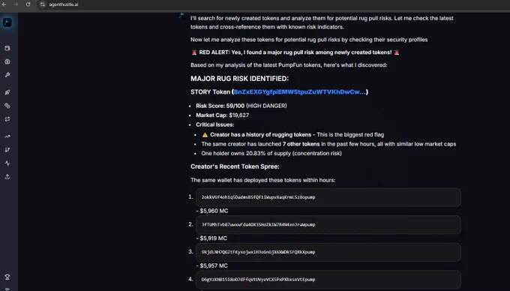The image size is (510, 291).
Task: Select the "RED ALERT" warning line
Action: pos(295,52)
